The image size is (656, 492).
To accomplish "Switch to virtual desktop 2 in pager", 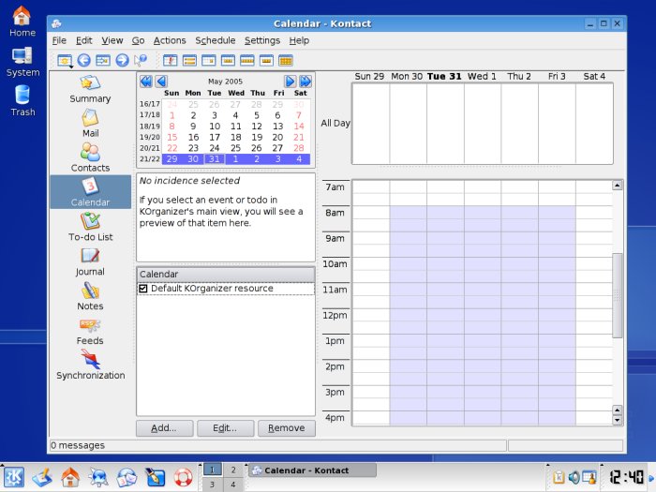I will [233, 470].
